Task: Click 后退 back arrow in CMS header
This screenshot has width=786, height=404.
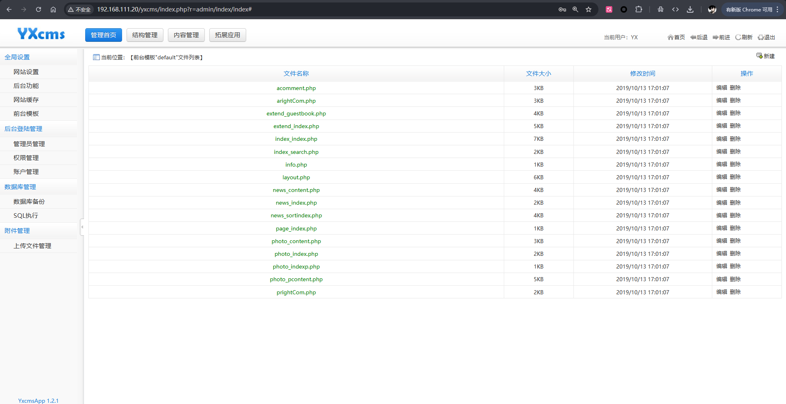Action: coord(699,37)
